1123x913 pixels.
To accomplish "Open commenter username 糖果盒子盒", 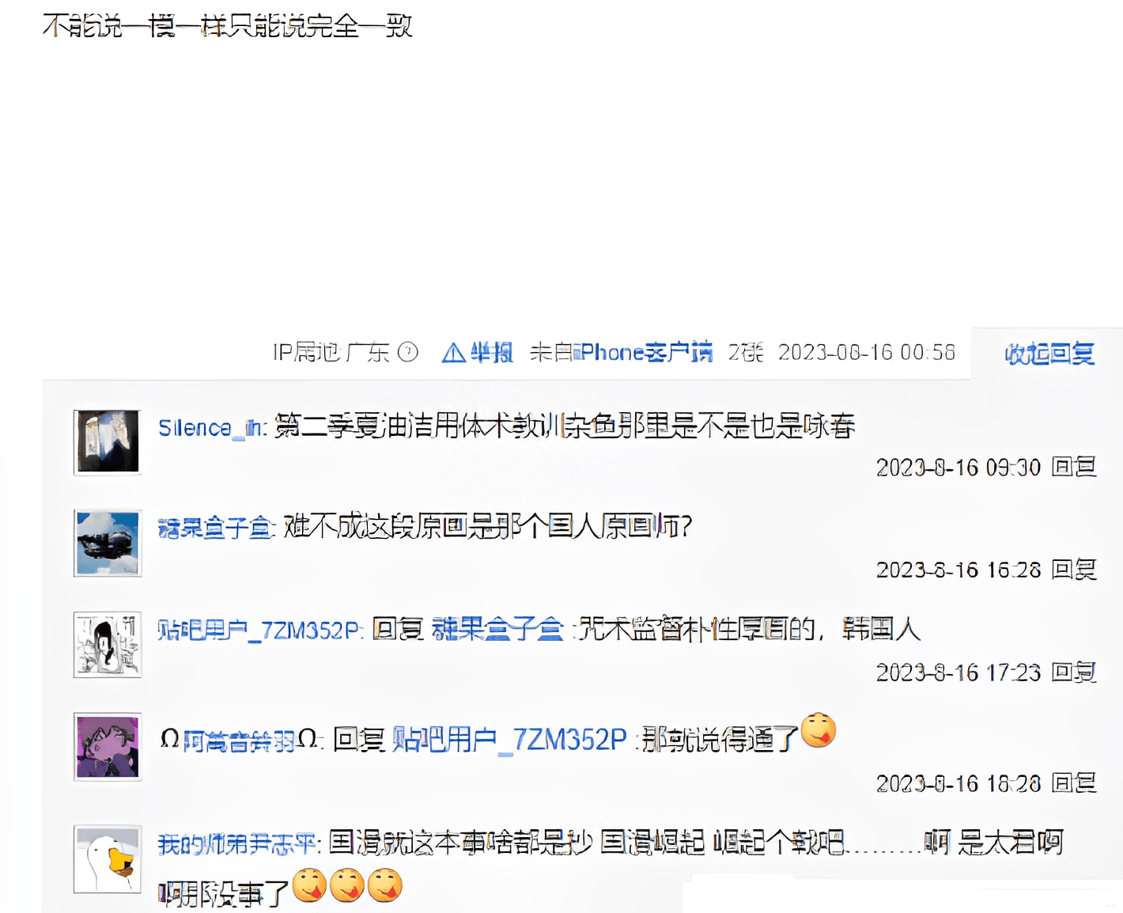I will 214,528.
